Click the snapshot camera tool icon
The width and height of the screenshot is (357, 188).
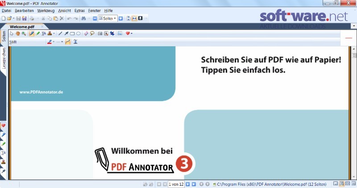tap(100, 34)
